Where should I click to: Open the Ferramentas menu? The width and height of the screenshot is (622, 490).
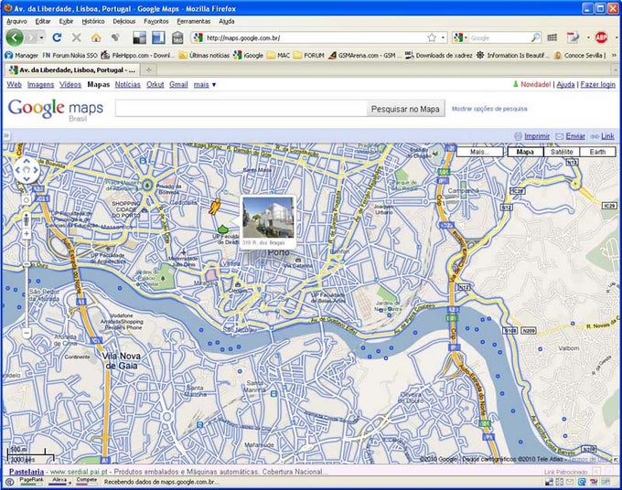[194, 21]
